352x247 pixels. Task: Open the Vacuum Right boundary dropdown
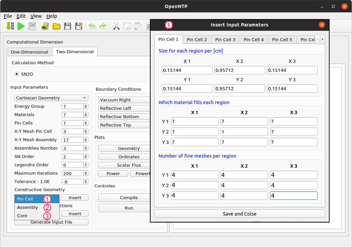(124, 100)
